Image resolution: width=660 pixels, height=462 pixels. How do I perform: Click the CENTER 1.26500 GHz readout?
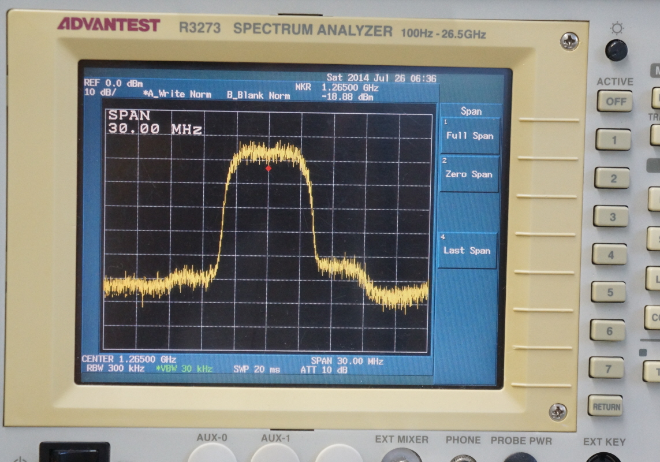(129, 359)
